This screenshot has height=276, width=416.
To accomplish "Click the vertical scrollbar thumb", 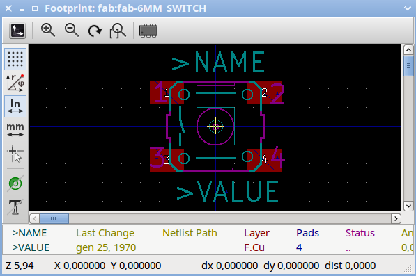I will (x=408, y=66).
